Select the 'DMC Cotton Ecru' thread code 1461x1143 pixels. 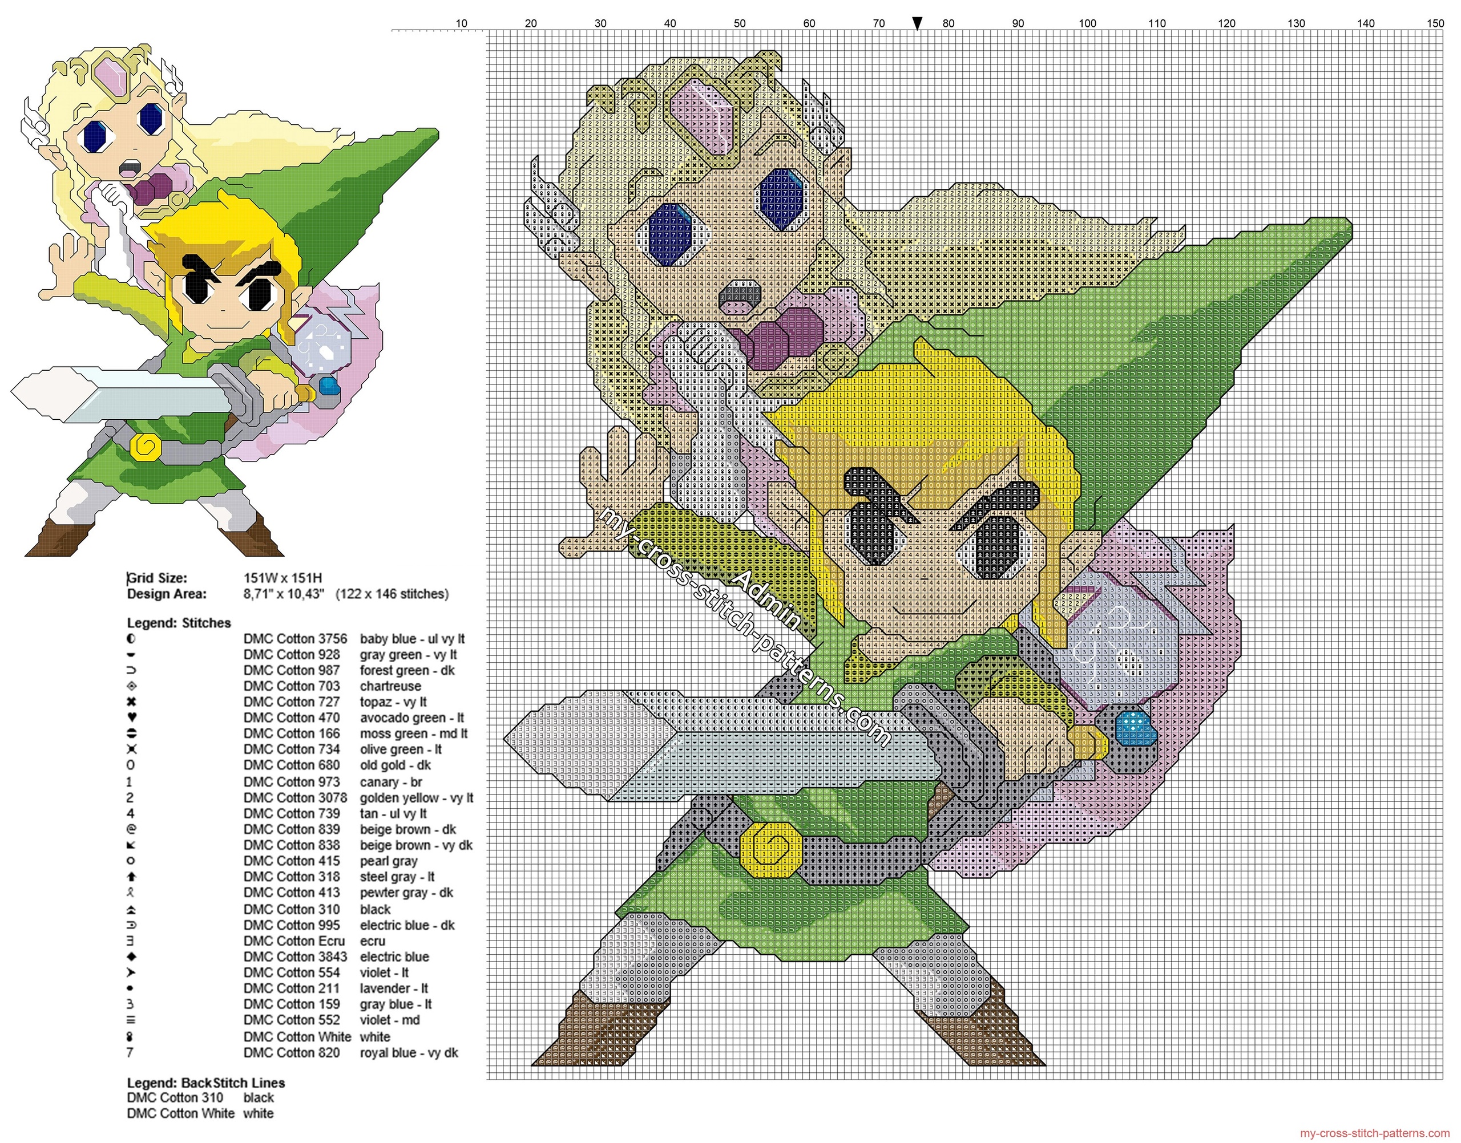coord(294,941)
